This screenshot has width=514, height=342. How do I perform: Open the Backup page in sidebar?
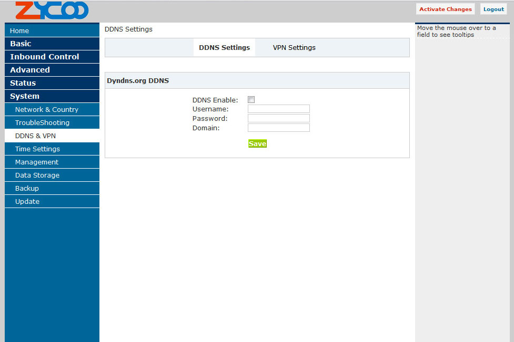[52, 188]
